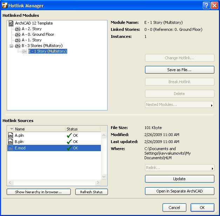Confirm with the OK button at bottom

point(202,208)
